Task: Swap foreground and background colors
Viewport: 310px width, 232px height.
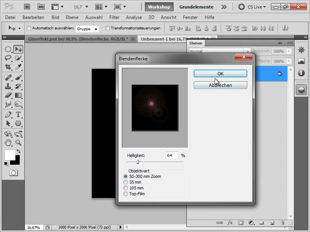Action: click(x=19, y=151)
